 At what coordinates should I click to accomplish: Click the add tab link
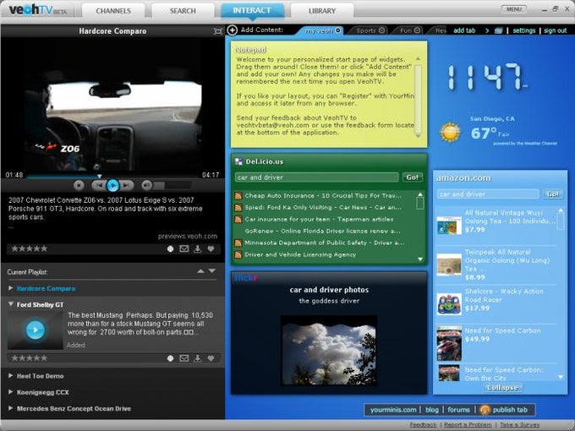(464, 30)
